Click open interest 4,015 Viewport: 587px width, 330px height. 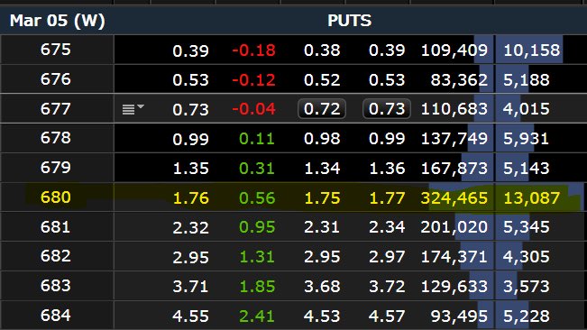point(527,109)
